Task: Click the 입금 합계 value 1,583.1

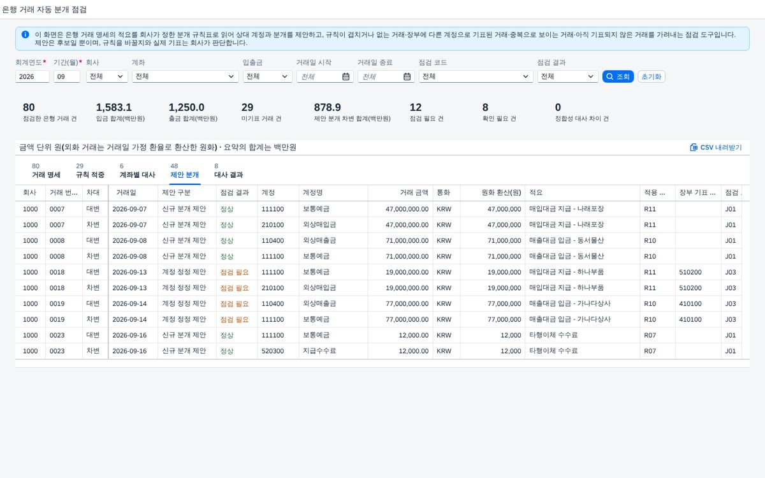Action: [113, 107]
